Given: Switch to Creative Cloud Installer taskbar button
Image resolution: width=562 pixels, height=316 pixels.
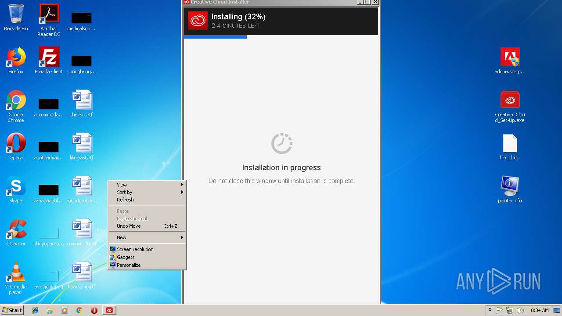Looking at the screenshot, I should click(109, 310).
